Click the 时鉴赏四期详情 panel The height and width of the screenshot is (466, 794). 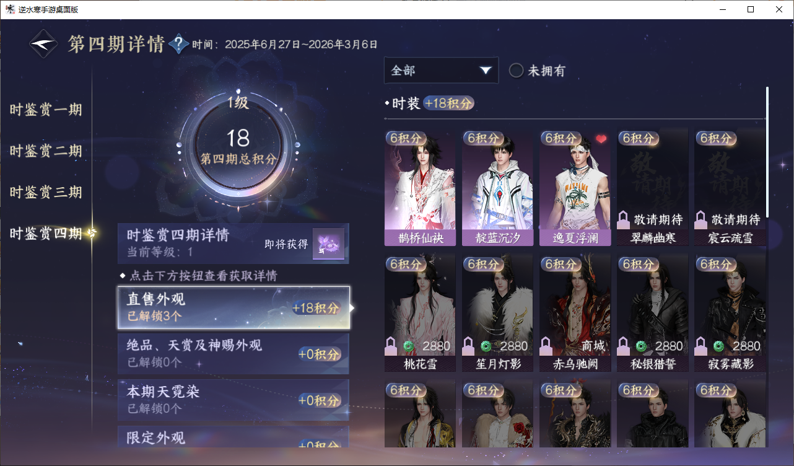tap(233, 244)
